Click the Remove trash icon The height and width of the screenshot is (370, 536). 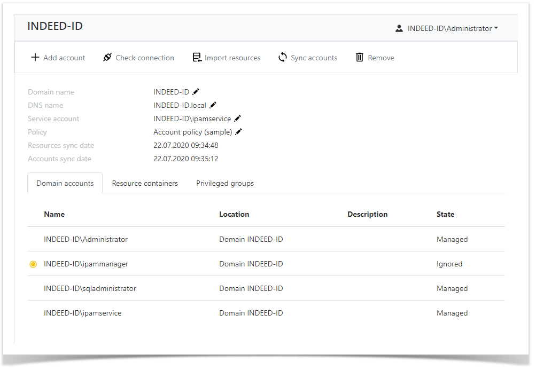pyautogui.click(x=360, y=57)
